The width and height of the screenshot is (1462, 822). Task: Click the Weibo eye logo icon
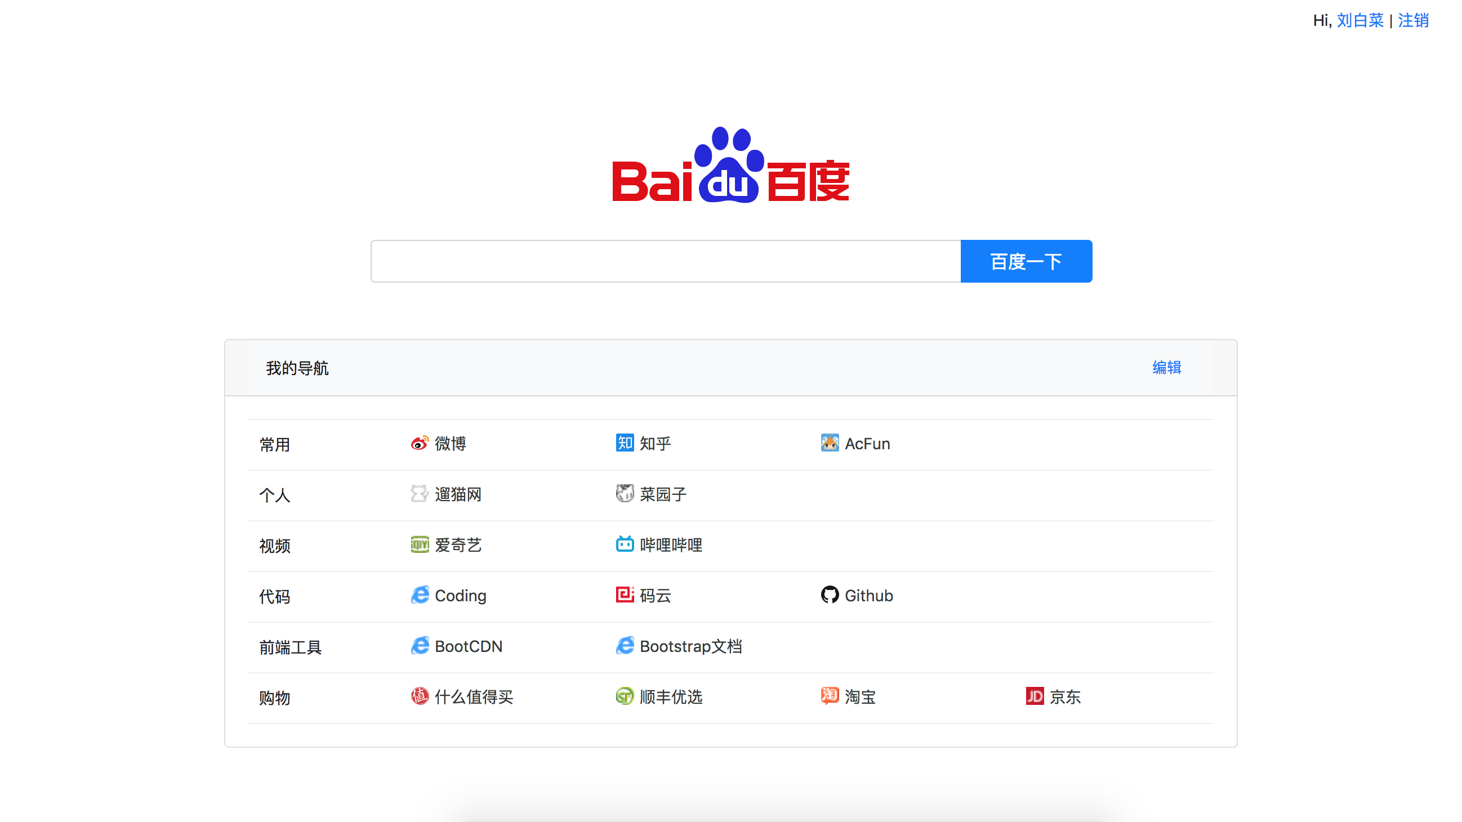click(420, 443)
